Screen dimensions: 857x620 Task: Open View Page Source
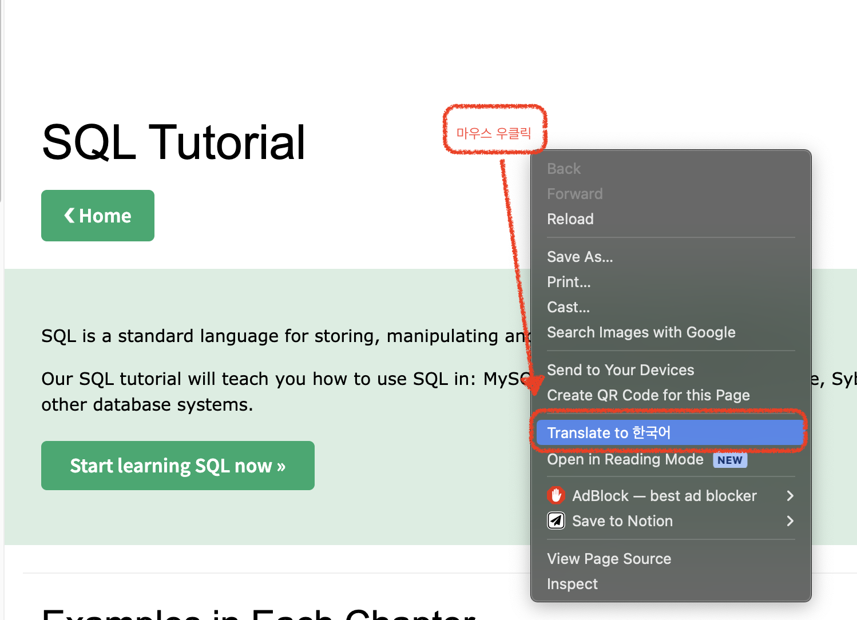click(x=609, y=559)
